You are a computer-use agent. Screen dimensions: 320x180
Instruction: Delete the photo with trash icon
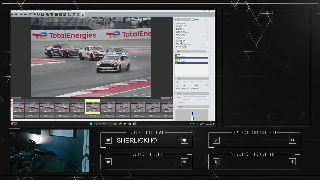(52, 14)
